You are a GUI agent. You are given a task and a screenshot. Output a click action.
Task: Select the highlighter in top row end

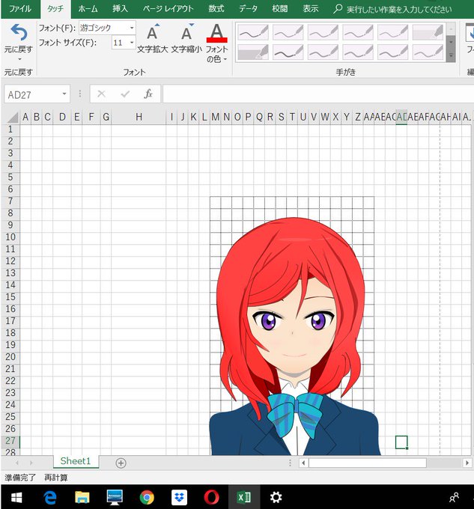(x=428, y=32)
